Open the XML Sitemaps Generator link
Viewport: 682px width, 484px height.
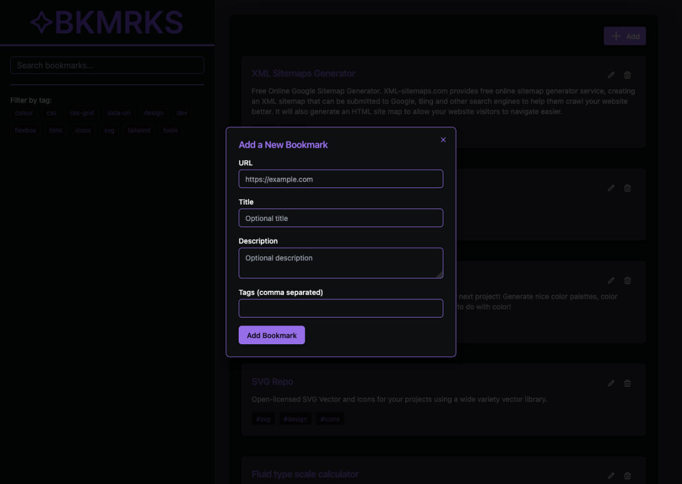[x=303, y=73]
